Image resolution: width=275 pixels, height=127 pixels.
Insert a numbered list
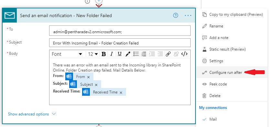tap(144, 54)
